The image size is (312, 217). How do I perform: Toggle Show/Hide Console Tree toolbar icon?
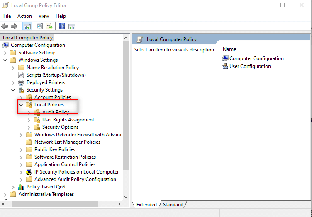click(27, 26)
